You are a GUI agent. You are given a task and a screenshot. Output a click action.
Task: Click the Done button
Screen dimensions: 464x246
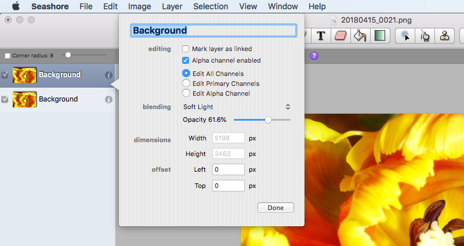click(x=275, y=208)
